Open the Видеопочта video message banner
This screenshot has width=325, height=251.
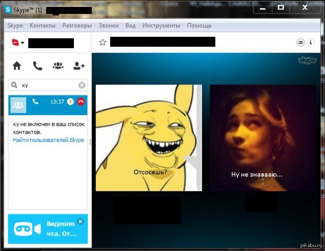pyautogui.click(x=48, y=229)
